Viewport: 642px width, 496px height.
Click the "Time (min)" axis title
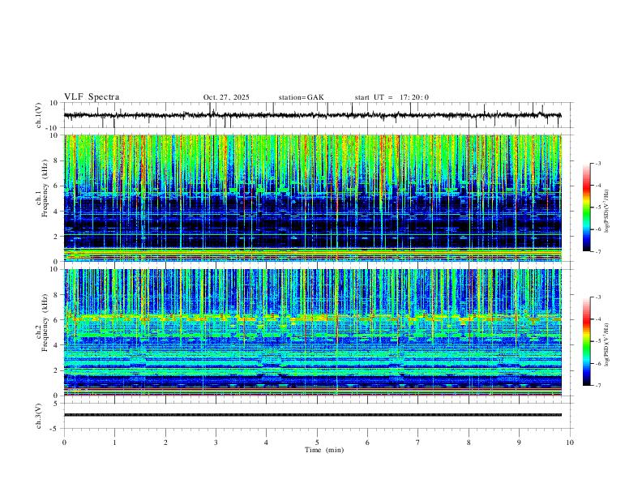pos(324,450)
